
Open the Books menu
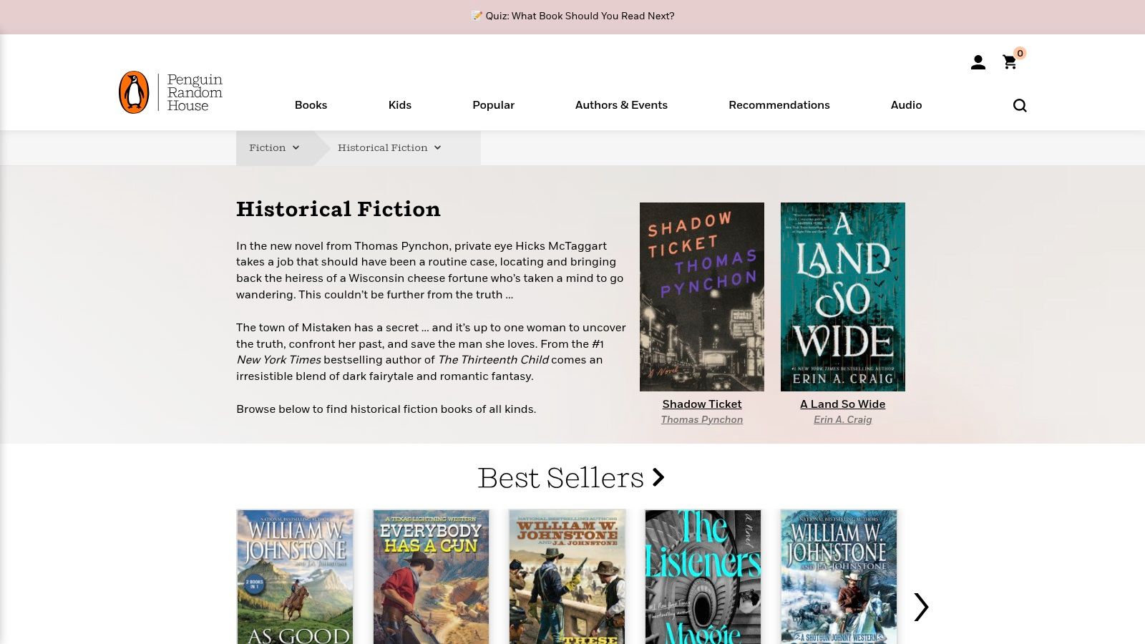(311, 105)
